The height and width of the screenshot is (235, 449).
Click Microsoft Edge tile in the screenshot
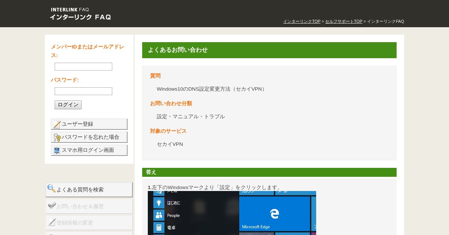[274, 214]
